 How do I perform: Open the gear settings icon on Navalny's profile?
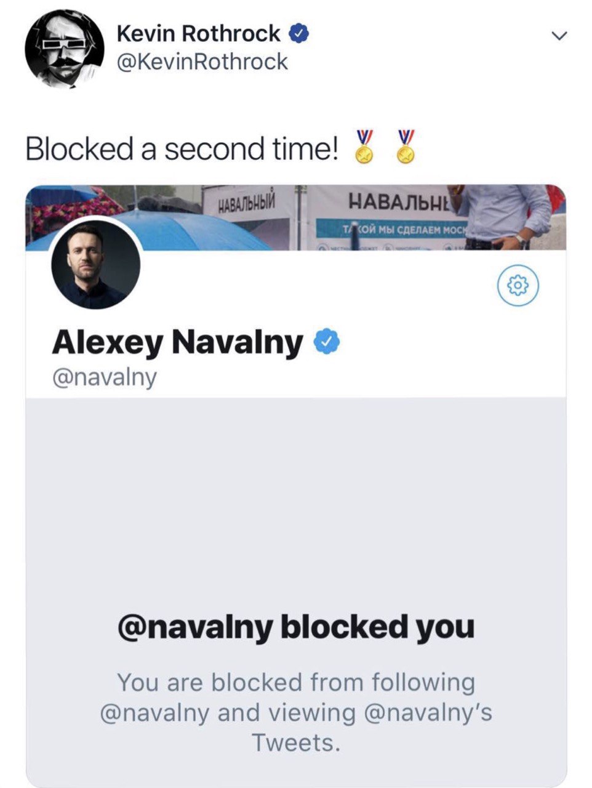point(518,284)
